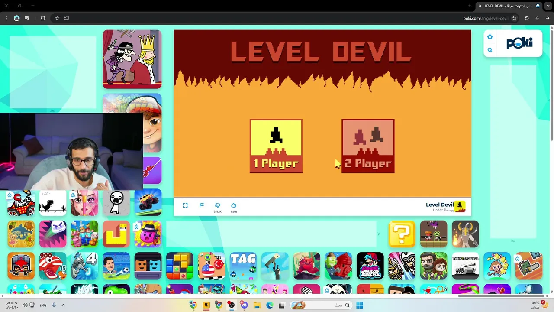
Task: Open the P1 P2 flag balls game
Action: [211, 266]
